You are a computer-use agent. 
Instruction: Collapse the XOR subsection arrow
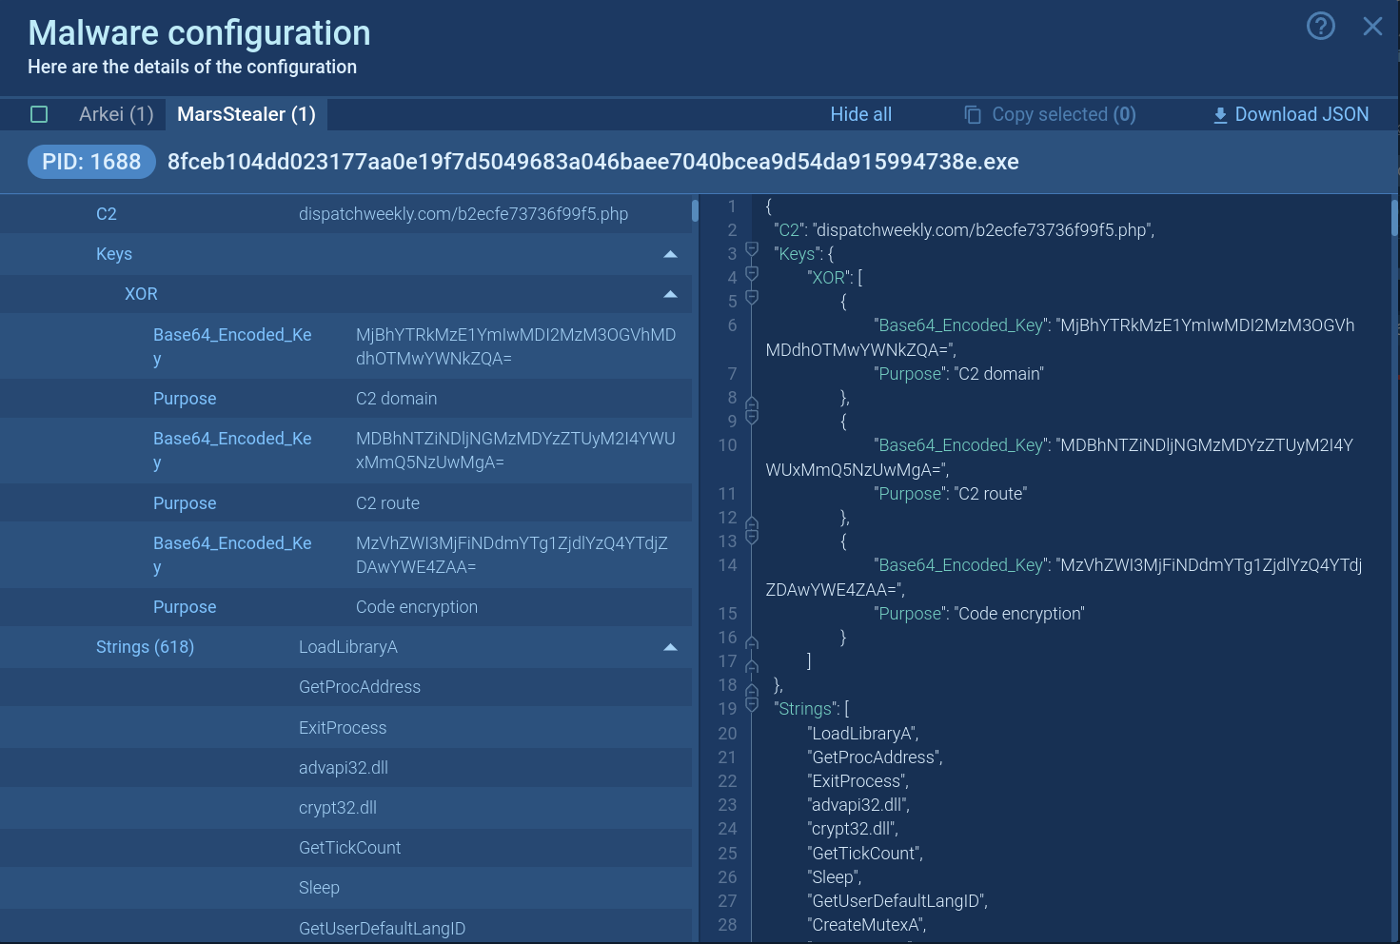(670, 294)
